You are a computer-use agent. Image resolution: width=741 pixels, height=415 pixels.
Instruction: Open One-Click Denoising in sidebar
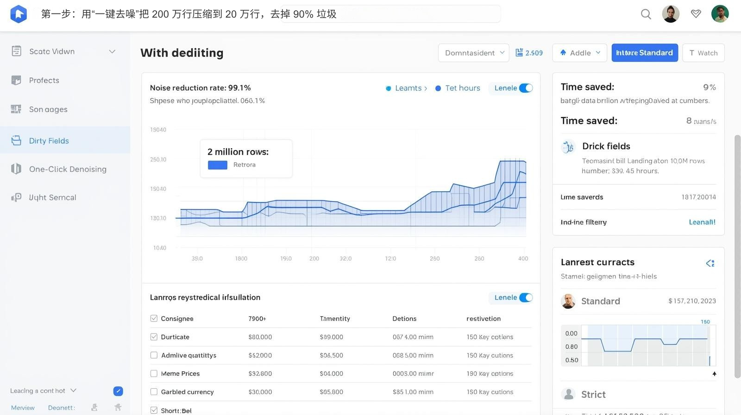pos(68,169)
